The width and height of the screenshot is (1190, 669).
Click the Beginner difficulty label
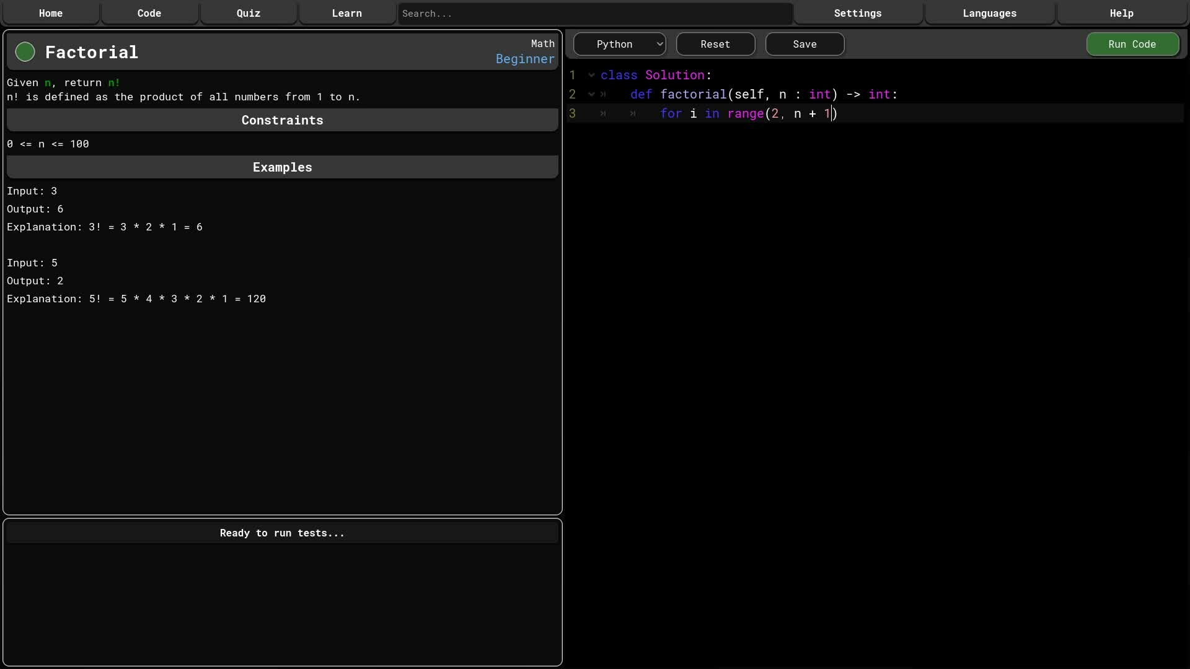click(525, 59)
